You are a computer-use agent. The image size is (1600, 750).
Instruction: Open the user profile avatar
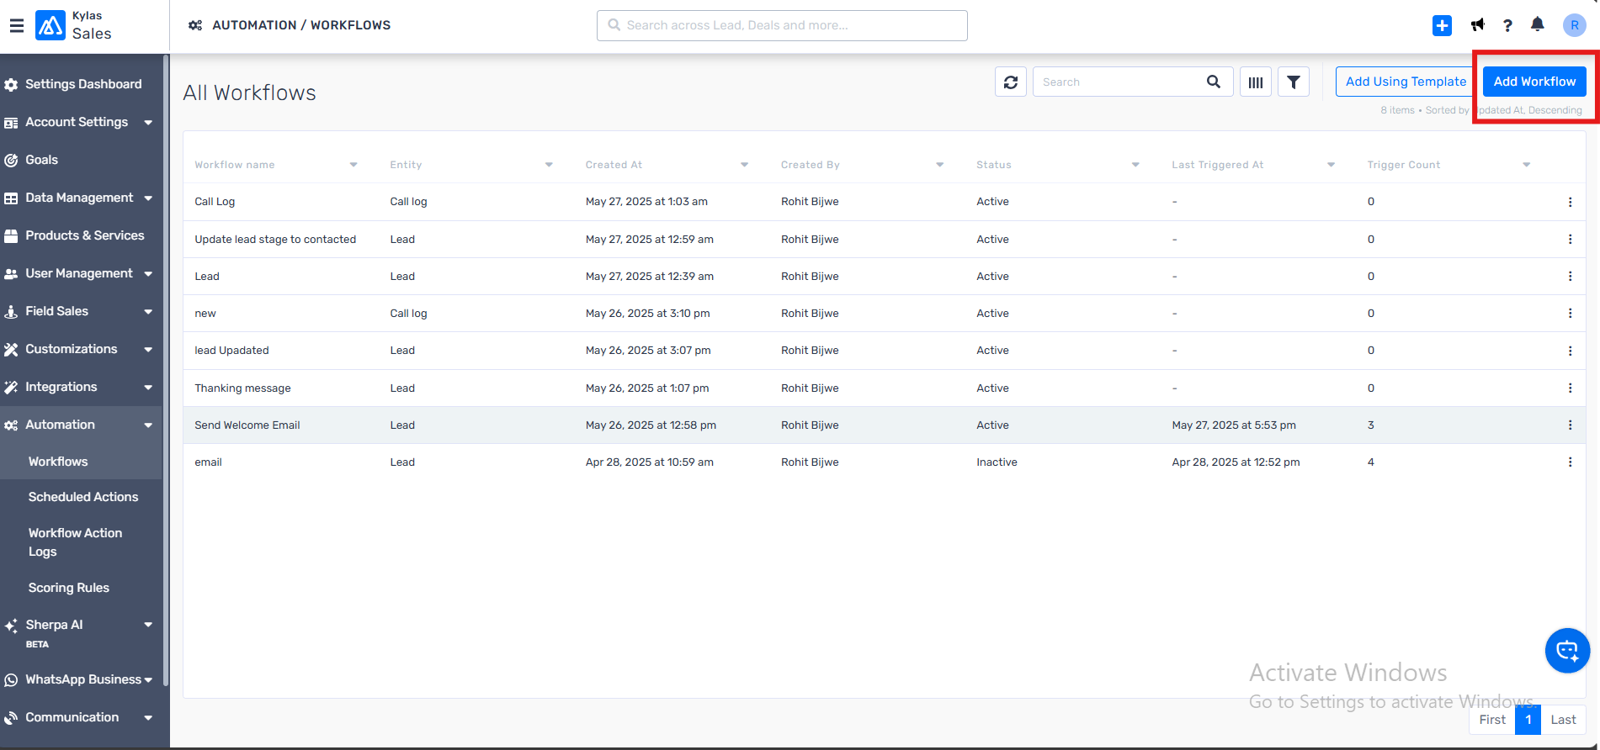tap(1574, 25)
